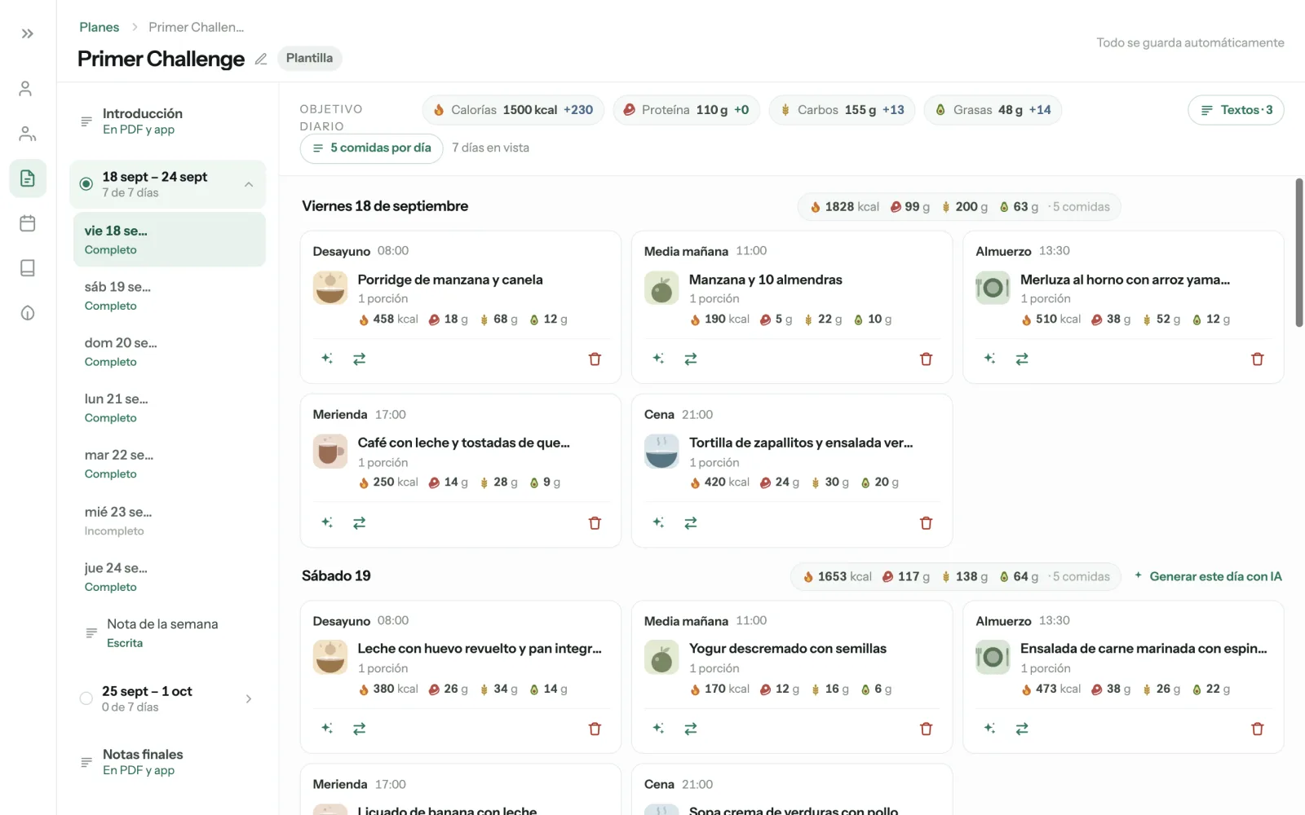Collapse the 18 sept – 24 sept week
The height and width of the screenshot is (815, 1305).
249,184
